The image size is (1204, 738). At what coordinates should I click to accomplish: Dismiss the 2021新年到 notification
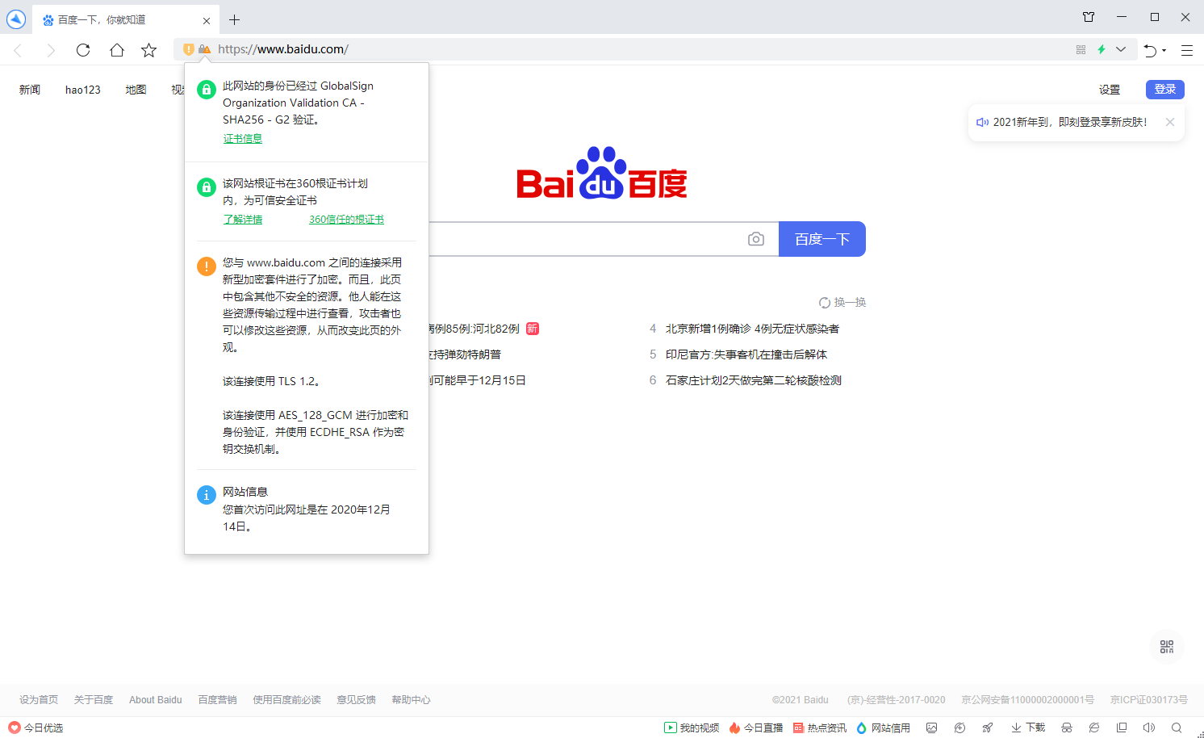1170,122
